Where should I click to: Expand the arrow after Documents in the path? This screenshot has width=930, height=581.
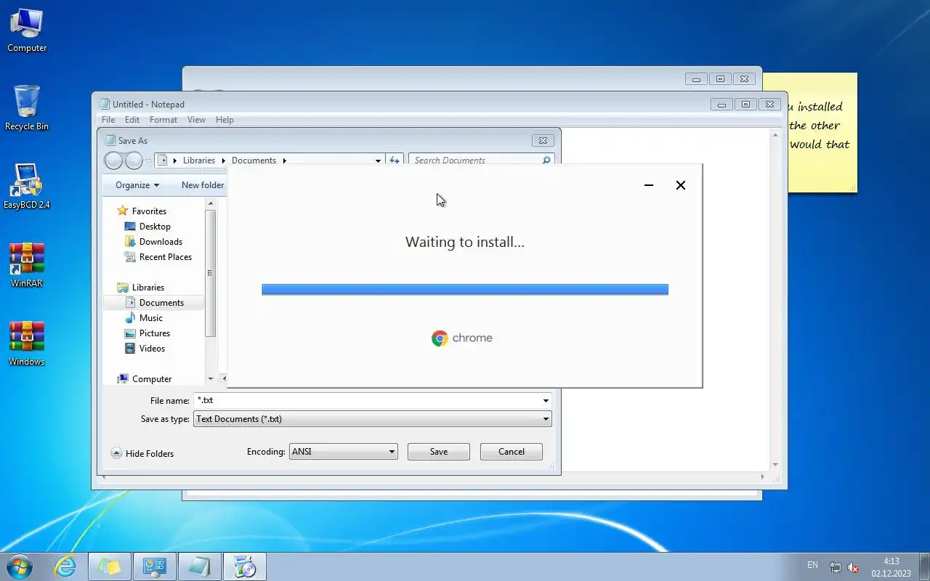pyautogui.click(x=284, y=161)
